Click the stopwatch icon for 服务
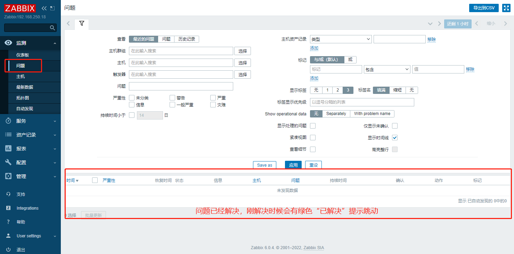Viewport: 514px width, 254px height. pos(9,121)
